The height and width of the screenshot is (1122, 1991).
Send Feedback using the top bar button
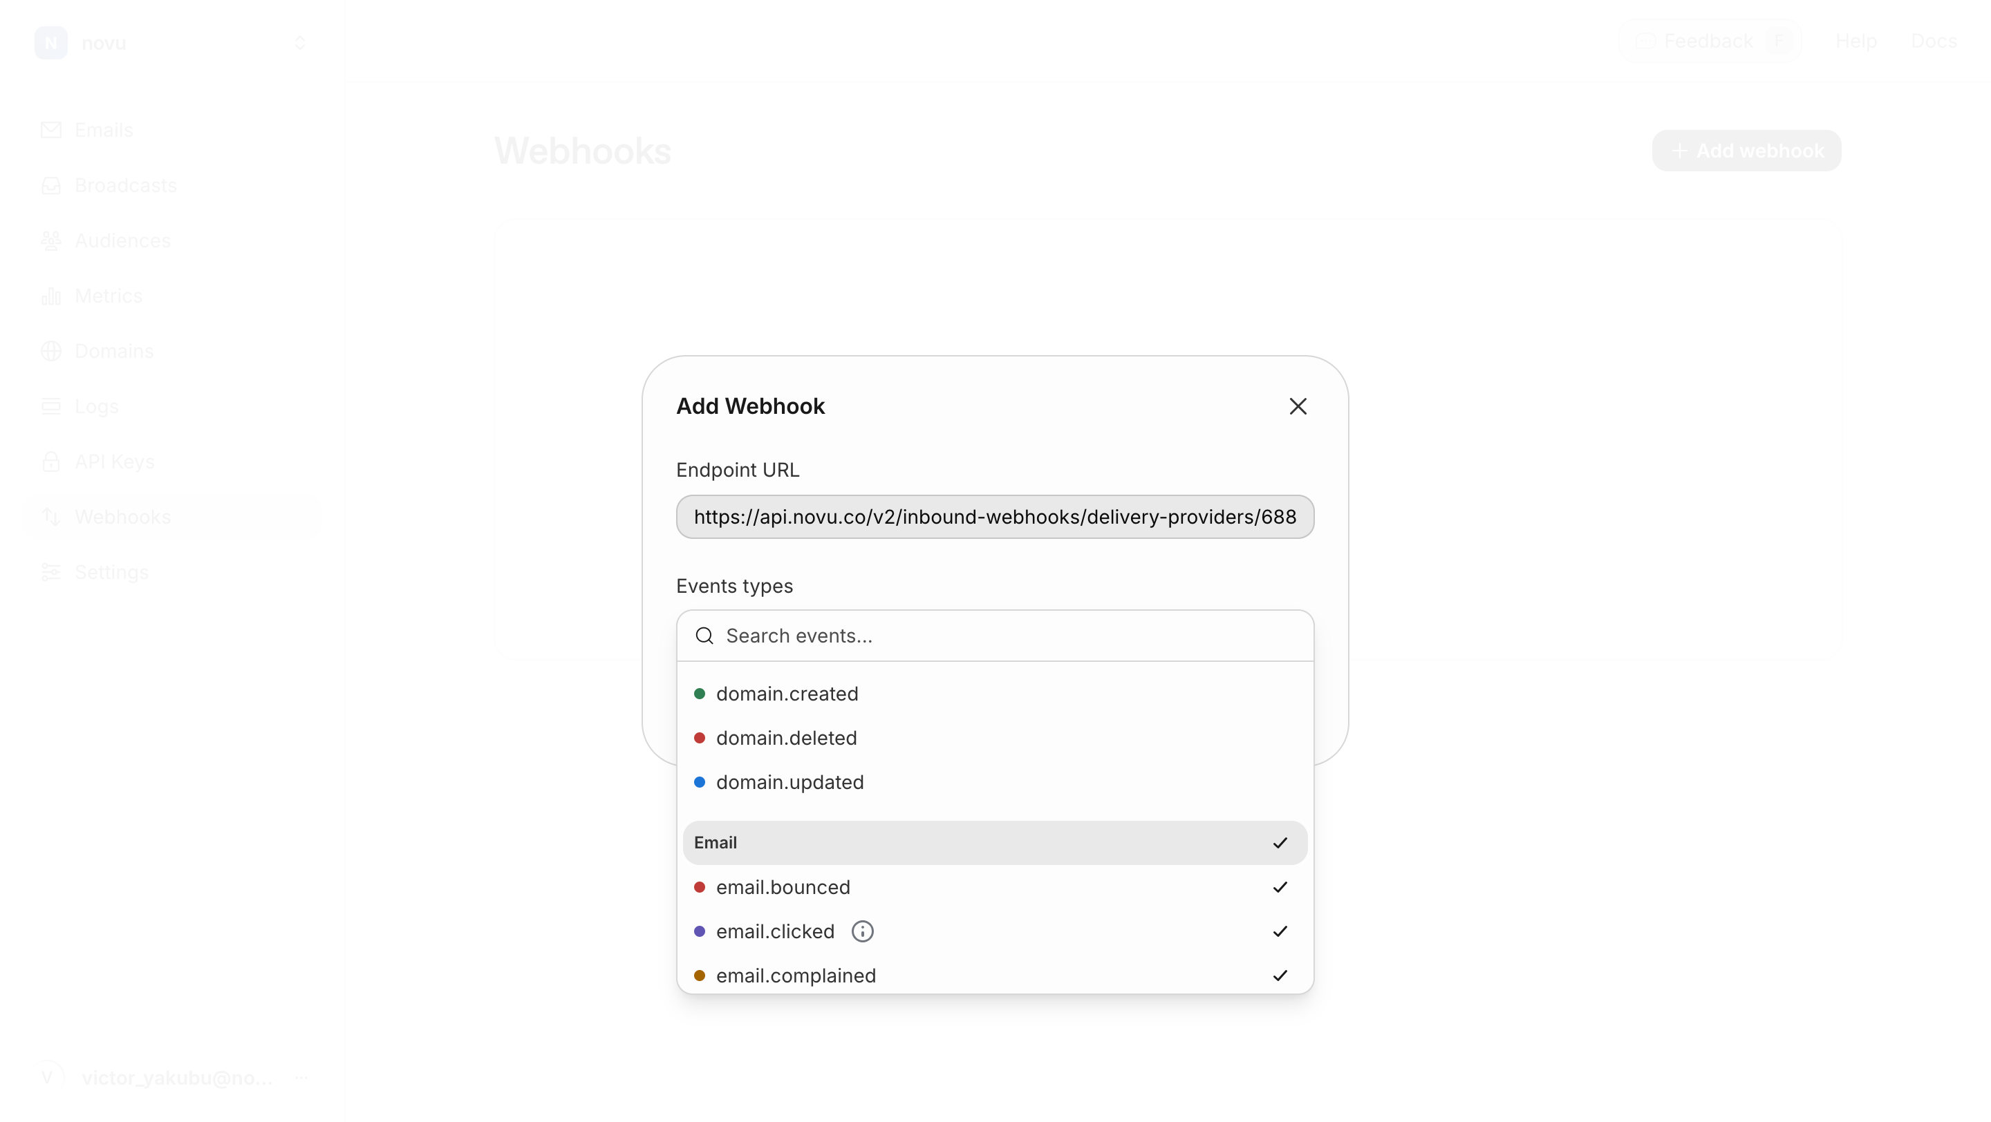(1709, 41)
